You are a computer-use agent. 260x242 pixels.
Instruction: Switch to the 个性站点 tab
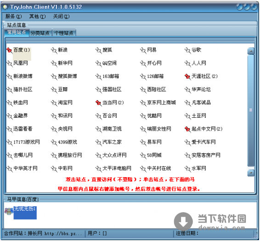[64, 33]
